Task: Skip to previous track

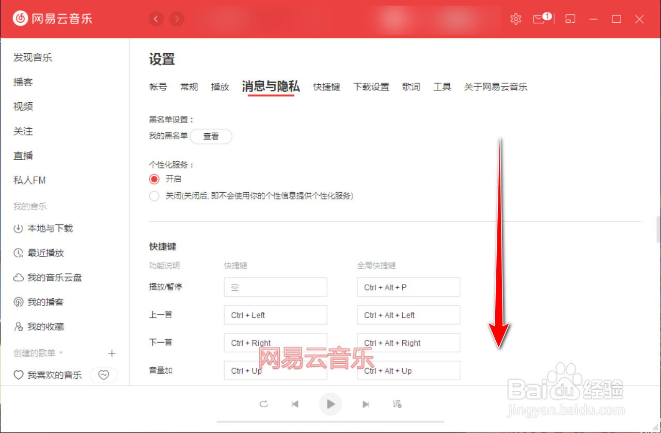Action: tap(295, 404)
